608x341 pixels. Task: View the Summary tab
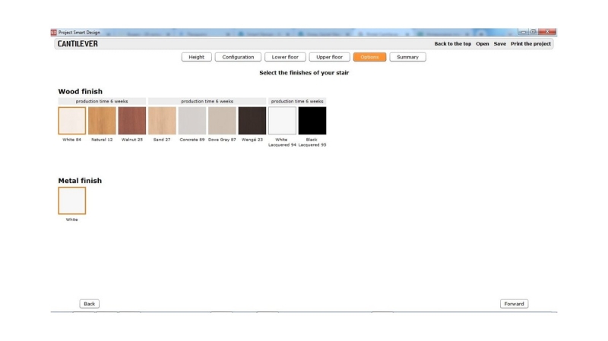407,57
